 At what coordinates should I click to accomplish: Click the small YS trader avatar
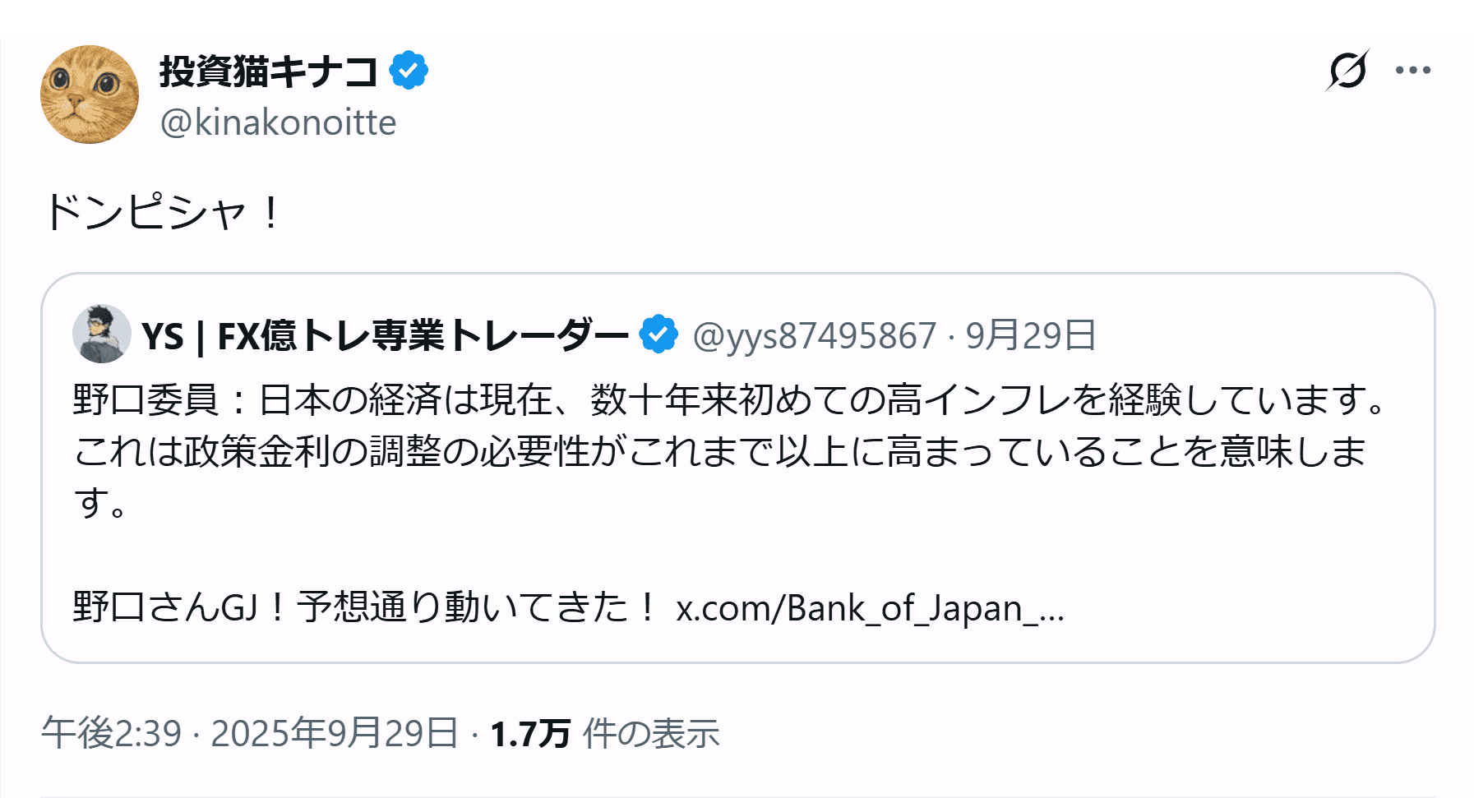pyautogui.click(x=102, y=334)
